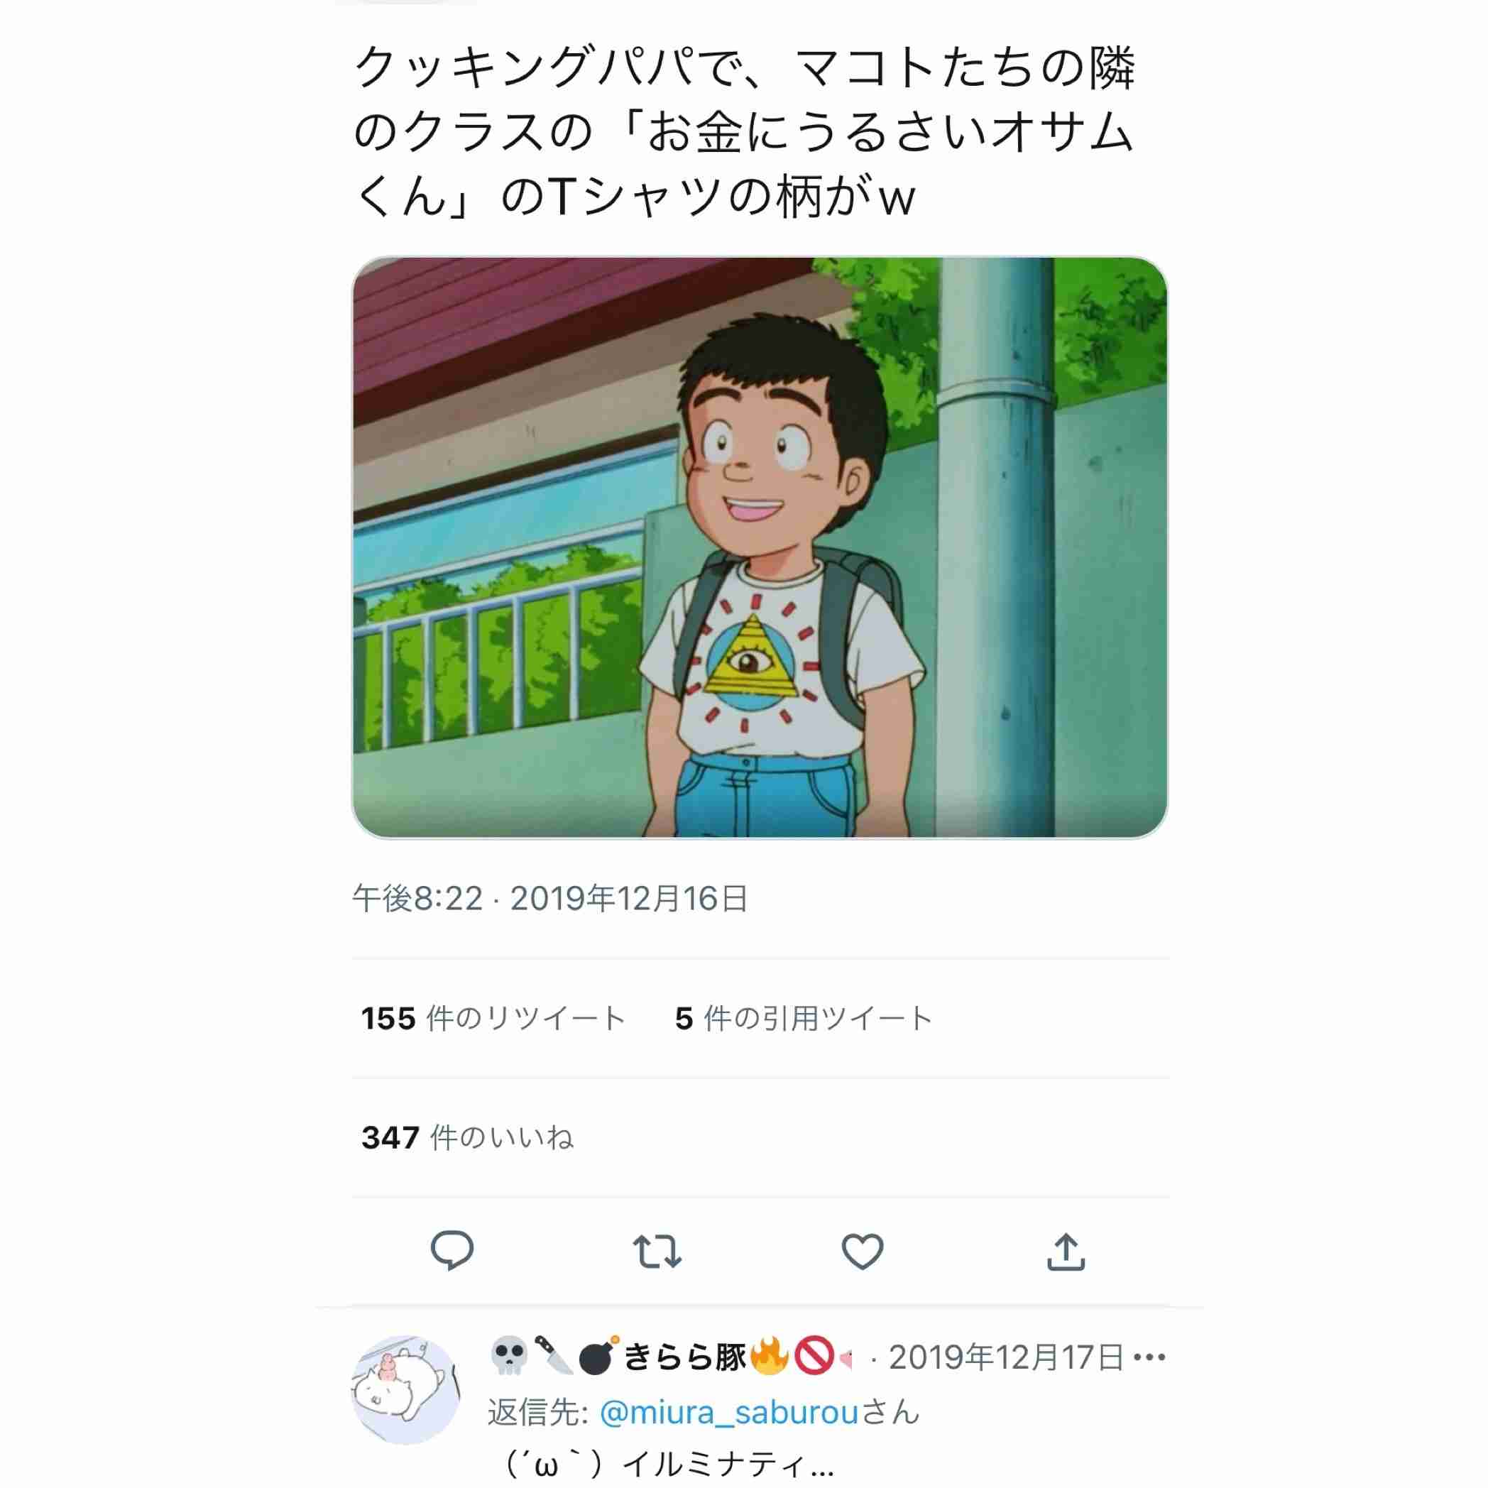Click the skull emoji in the replier's name
Viewport: 1488px width, 1488px height.
click(x=508, y=1356)
